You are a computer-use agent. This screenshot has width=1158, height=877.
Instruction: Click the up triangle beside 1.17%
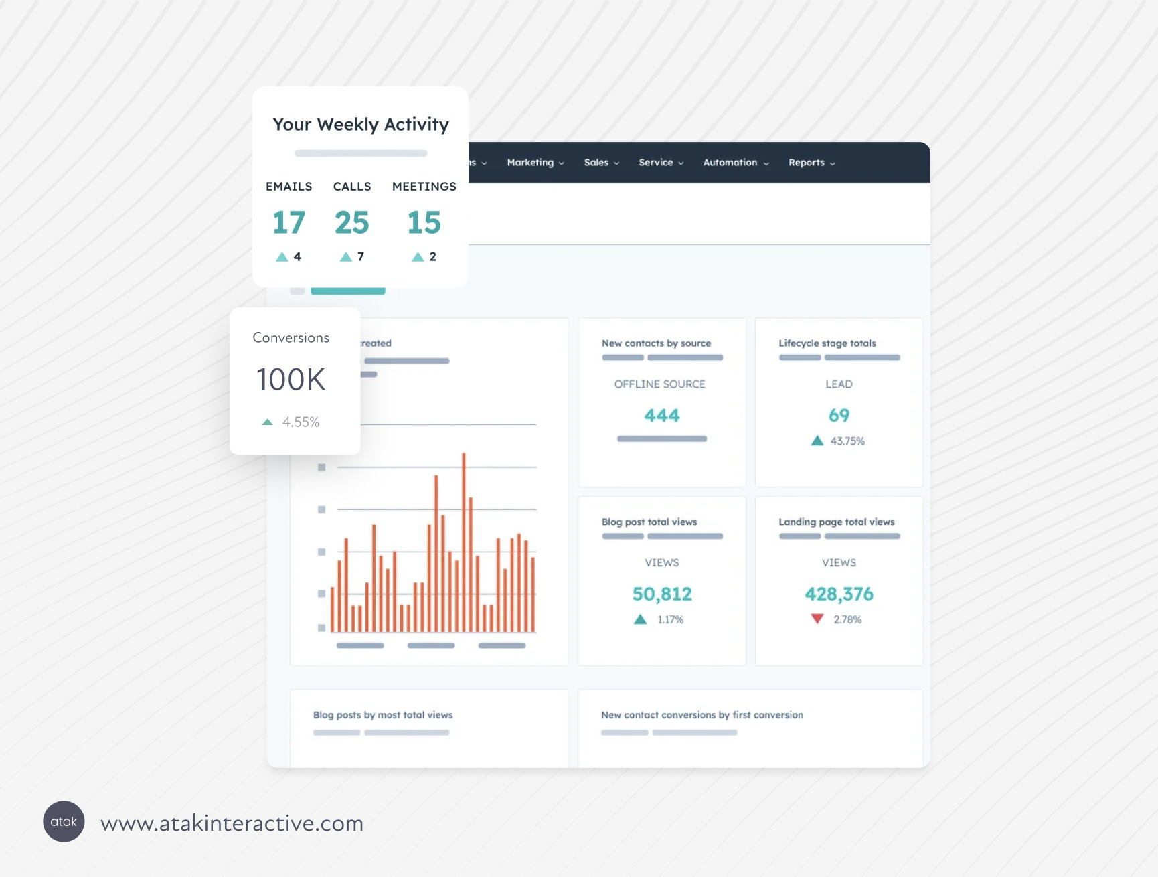coord(640,619)
